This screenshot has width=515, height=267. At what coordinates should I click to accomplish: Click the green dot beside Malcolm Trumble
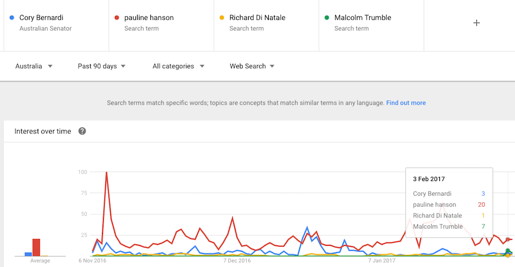[327, 17]
